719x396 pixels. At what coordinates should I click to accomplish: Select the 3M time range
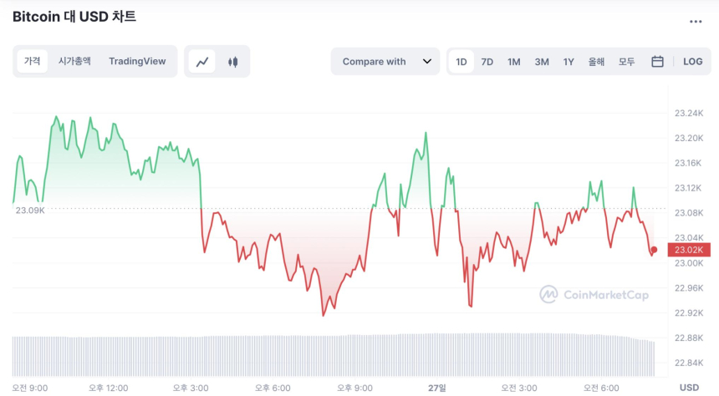542,61
